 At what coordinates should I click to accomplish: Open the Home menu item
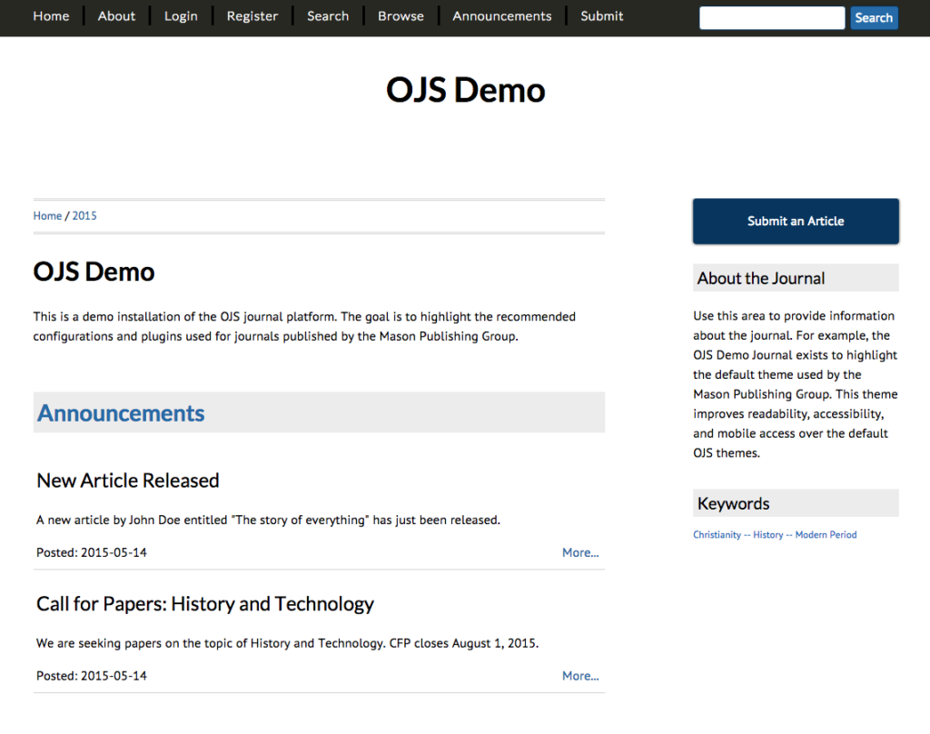pos(51,15)
